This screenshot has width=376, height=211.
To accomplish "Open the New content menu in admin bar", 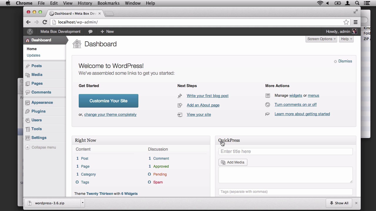I will [107, 32].
